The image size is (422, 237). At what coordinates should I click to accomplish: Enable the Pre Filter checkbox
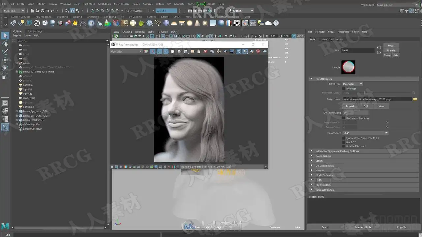tap(344, 89)
